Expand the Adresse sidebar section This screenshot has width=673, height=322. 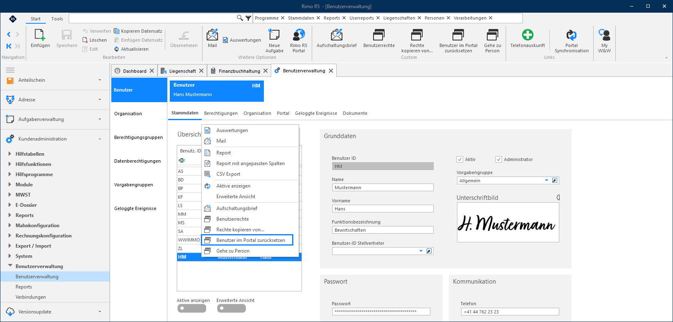tap(100, 100)
